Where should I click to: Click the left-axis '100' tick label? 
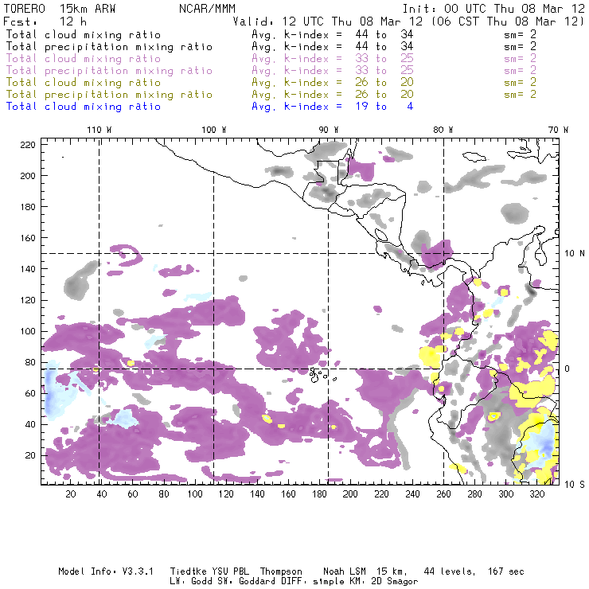pyautogui.click(x=28, y=331)
